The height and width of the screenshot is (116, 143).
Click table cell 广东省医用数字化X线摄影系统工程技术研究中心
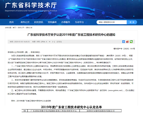(54, 111)
